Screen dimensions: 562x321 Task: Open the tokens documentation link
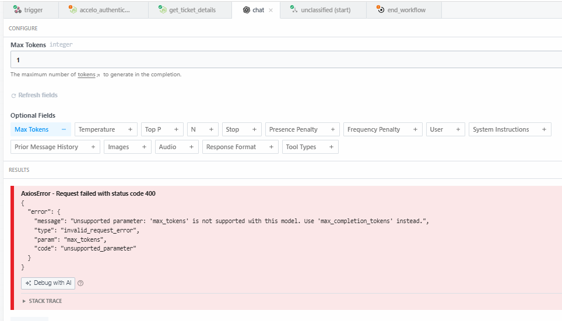point(89,75)
